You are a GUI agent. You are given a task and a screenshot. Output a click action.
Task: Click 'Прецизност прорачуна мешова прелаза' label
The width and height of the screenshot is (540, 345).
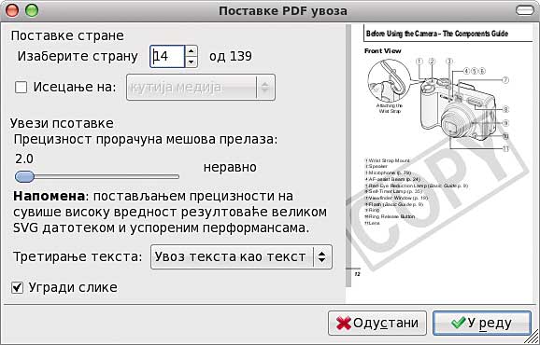tap(146, 140)
